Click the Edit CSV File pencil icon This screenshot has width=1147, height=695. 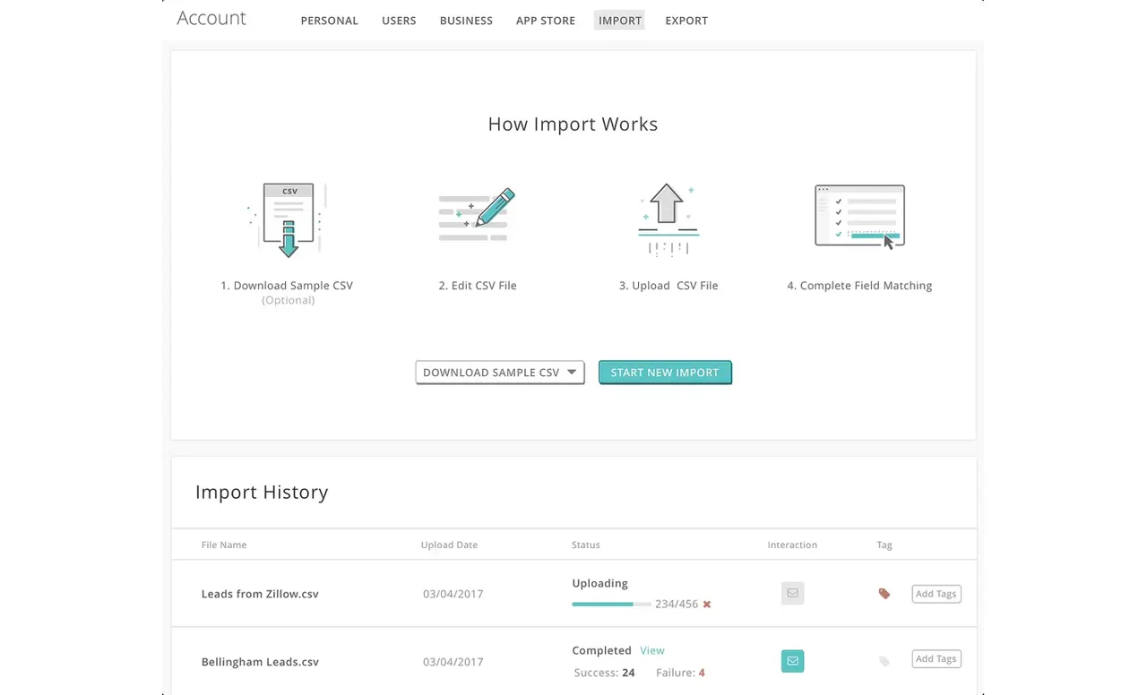tap(477, 215)
